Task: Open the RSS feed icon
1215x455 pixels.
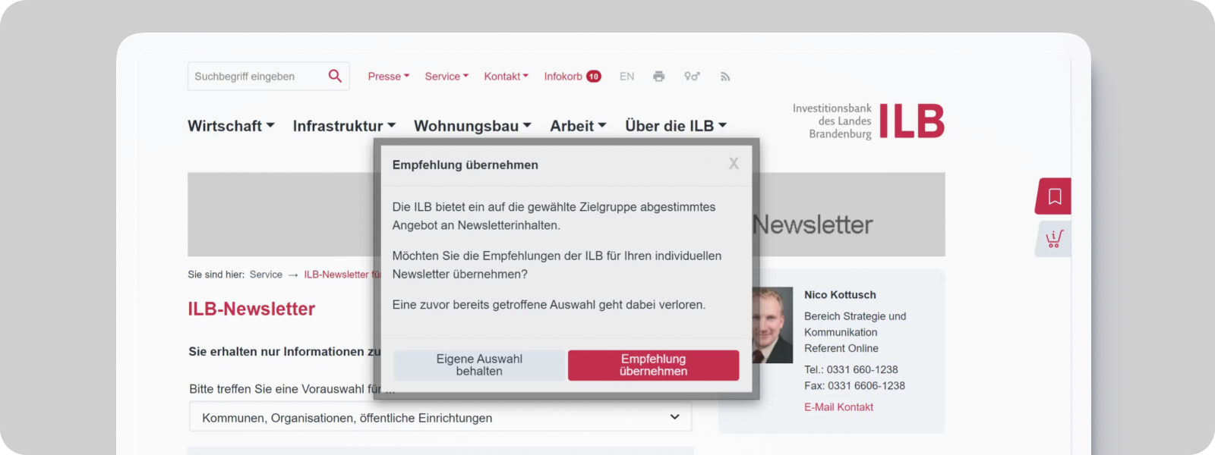Action: (725, 77)
